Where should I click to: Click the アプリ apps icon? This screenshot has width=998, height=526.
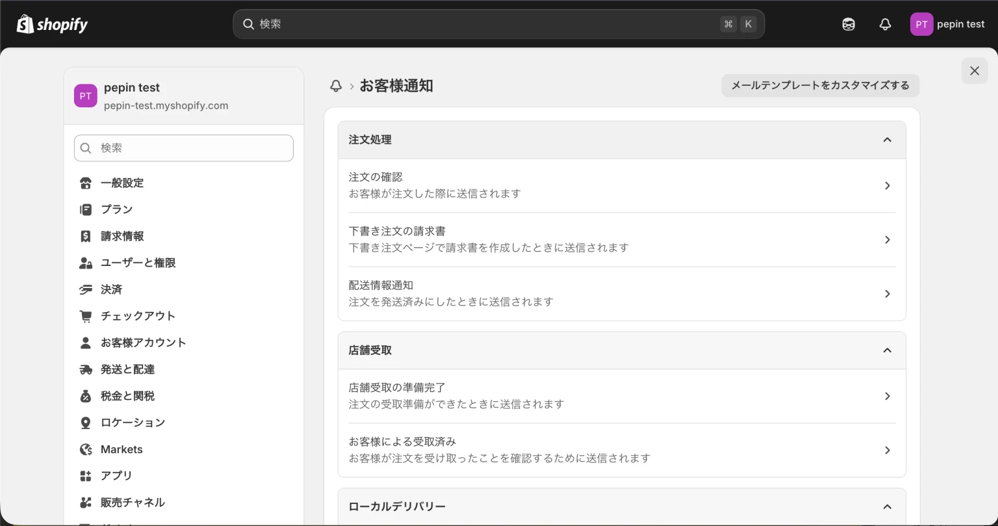point(86,475)
